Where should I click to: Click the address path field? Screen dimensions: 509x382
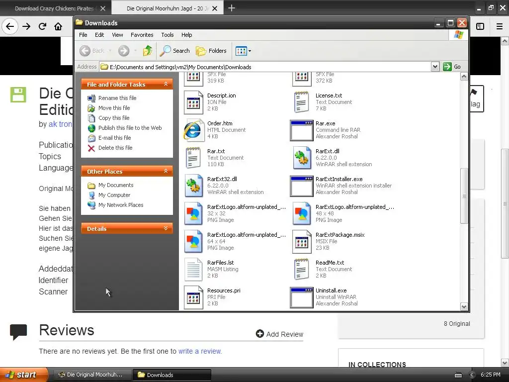pyautogui.click(x=265, y=67)
